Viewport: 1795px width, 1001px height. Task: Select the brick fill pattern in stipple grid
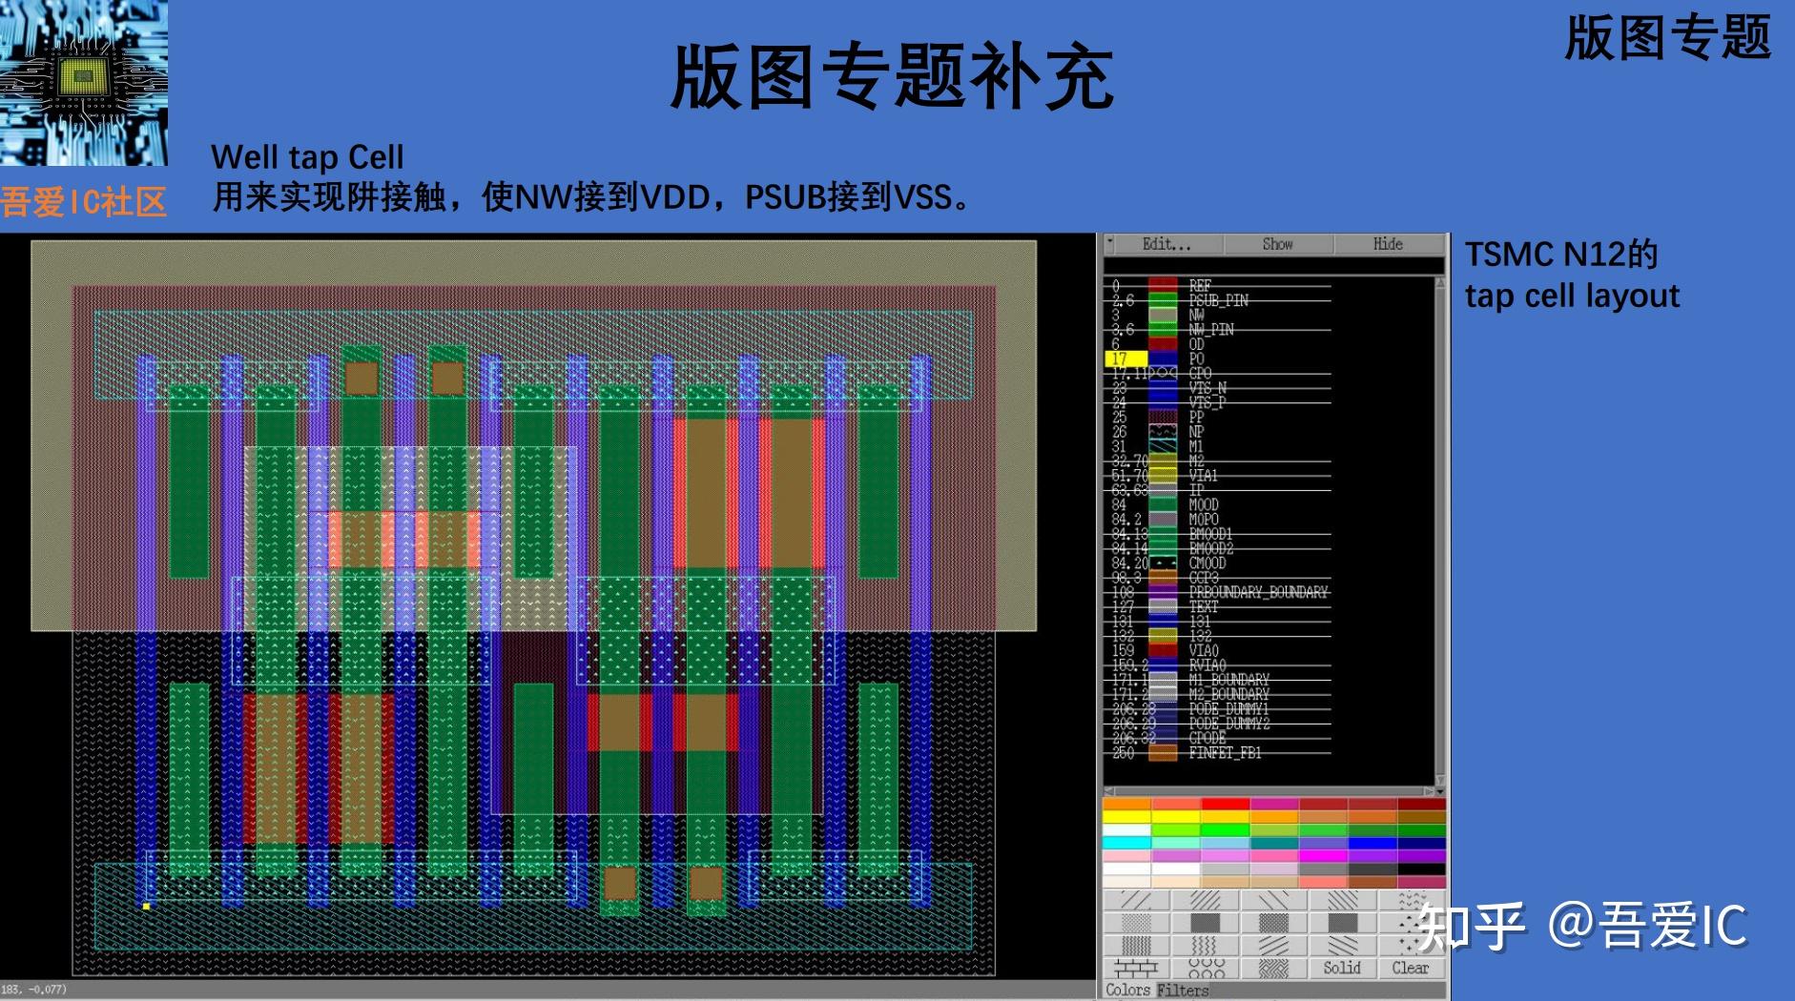(x=1137, y=969)
